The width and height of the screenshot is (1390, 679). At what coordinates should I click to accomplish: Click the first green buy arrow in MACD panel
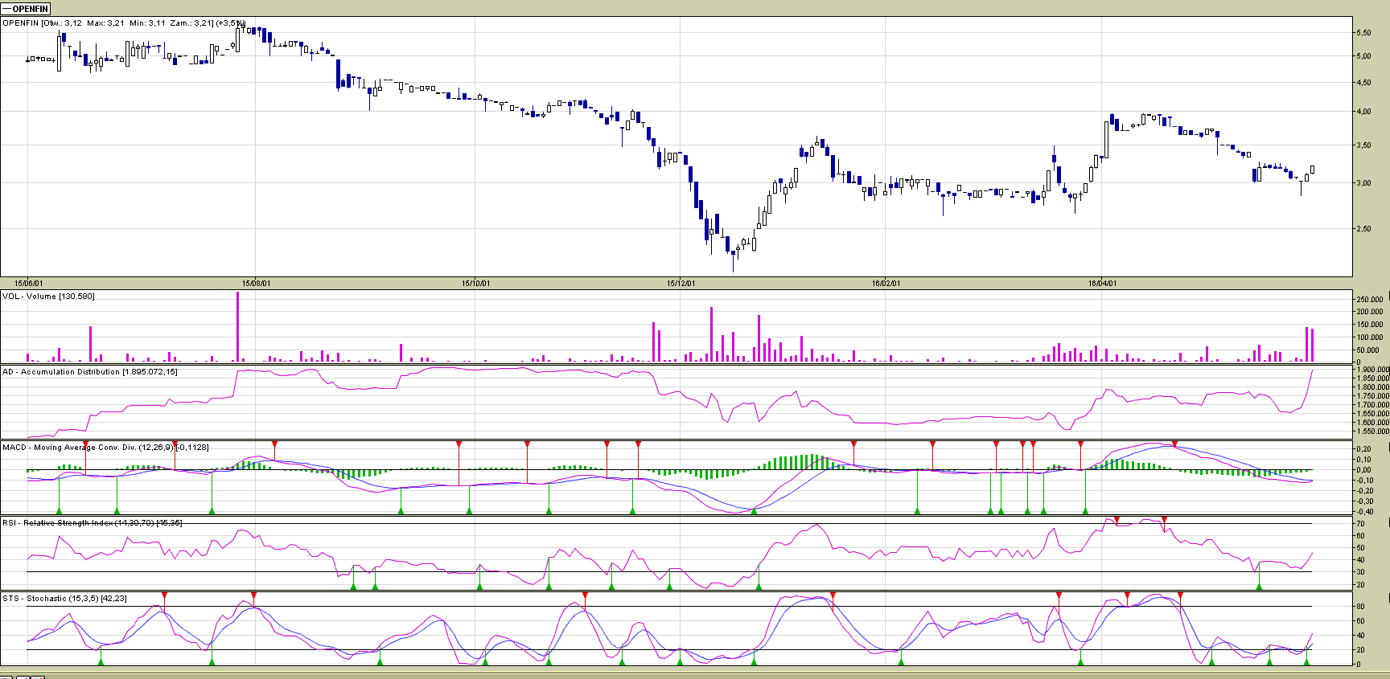59,510
